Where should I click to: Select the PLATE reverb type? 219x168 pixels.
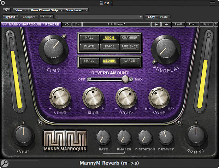point(89,47)
